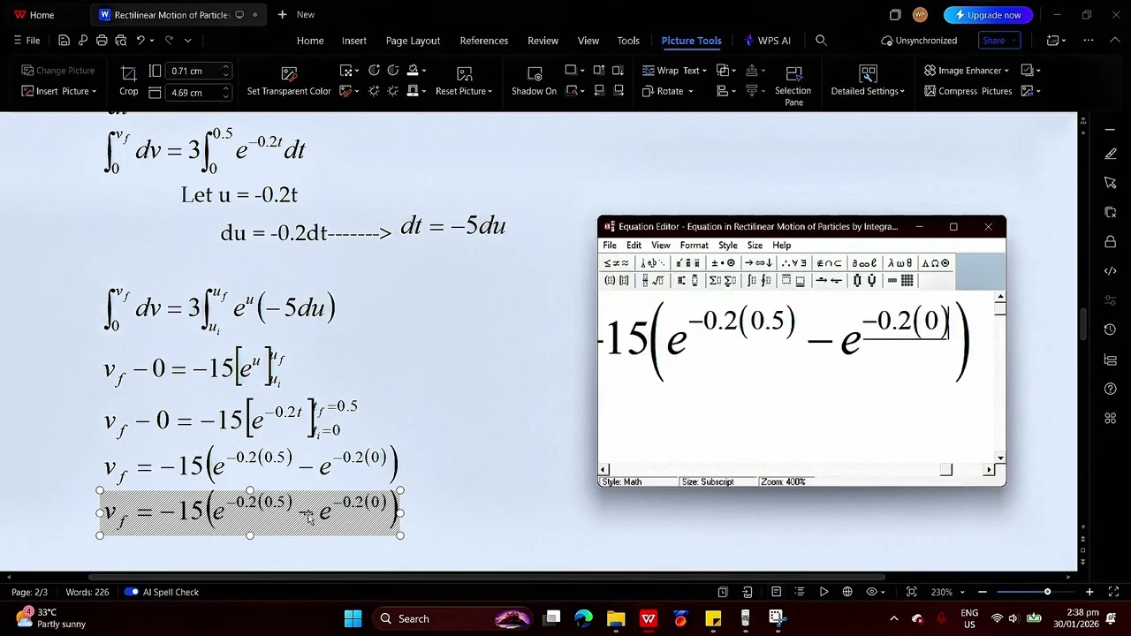Open summation templates palette
This screenshot has height=636, width=1131.
[723, 281]
